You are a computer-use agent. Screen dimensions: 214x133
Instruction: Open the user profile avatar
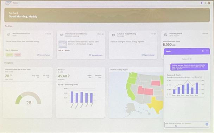click(209, 3)
